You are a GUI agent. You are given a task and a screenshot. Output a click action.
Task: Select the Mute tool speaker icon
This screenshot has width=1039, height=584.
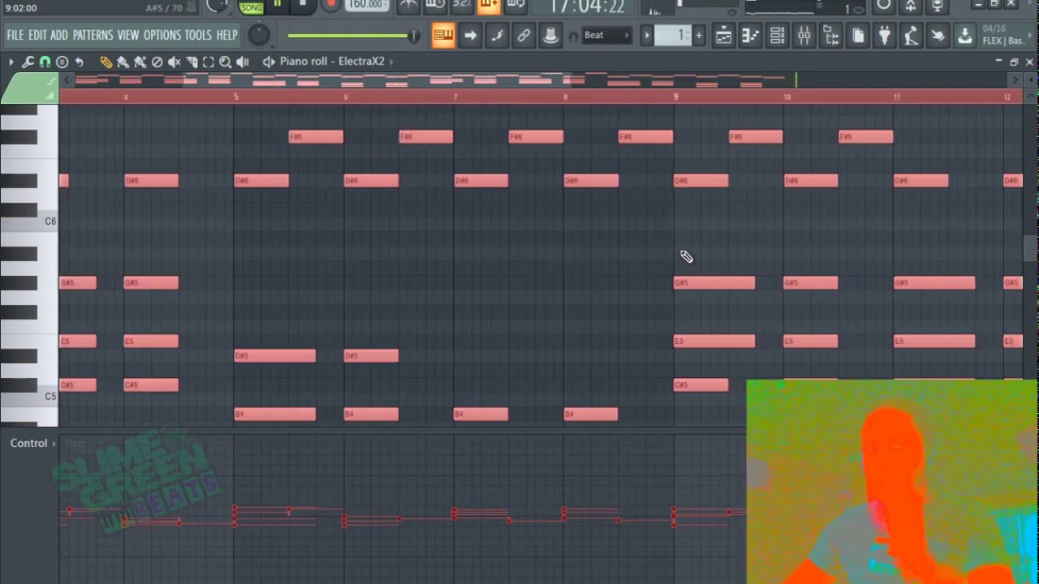(x=174, y=62)
